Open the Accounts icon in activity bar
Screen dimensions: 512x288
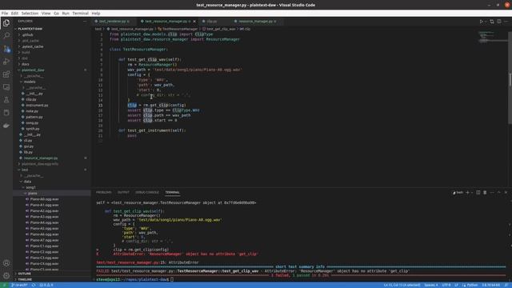(x=6, y=263)
